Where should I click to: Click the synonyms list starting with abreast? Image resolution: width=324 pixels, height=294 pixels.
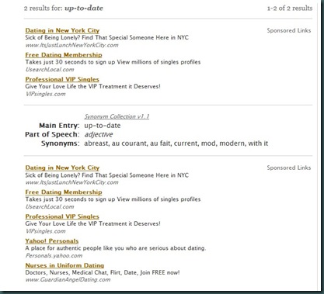click(x=176, y=144)
